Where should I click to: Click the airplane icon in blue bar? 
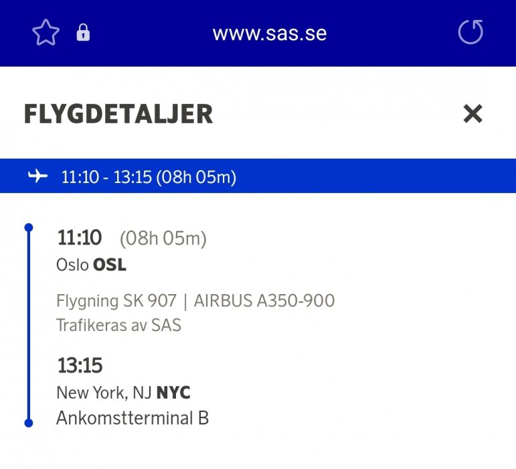click(x=38, y=176)
